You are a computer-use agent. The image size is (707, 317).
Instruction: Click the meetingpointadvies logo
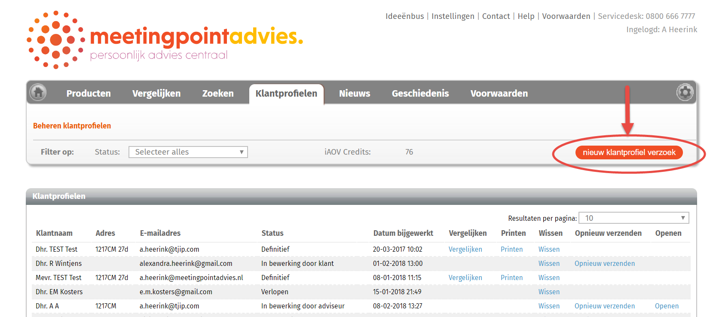pyautogui.click(x=165, y=40)
